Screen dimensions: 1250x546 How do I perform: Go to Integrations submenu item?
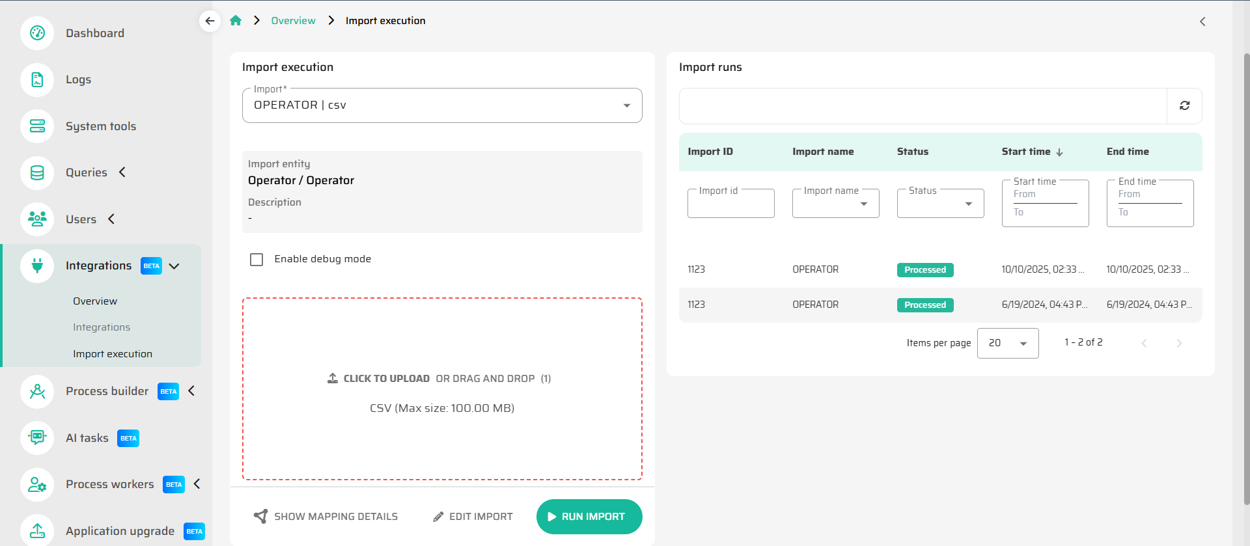[102, 327]
